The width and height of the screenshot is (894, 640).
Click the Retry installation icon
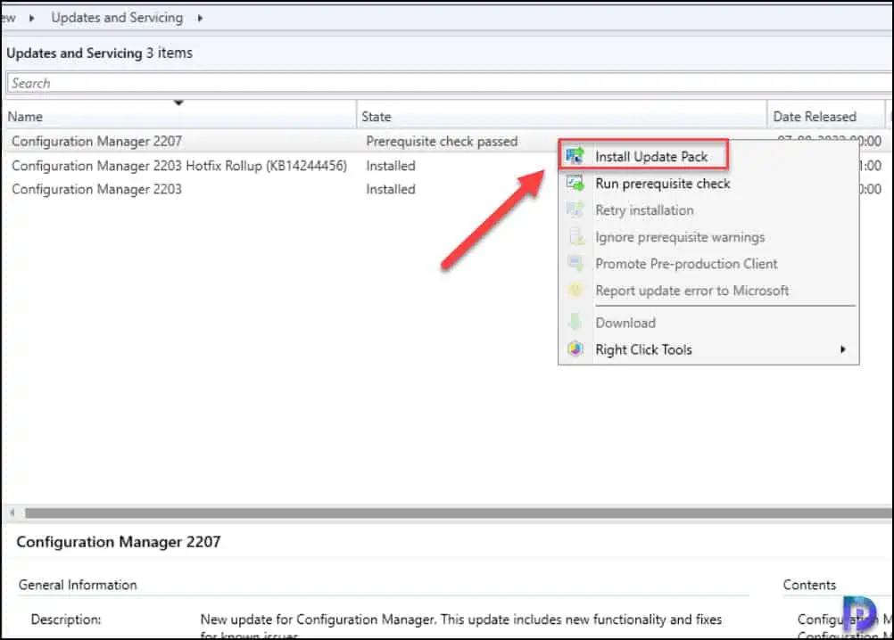click(575, 209)
